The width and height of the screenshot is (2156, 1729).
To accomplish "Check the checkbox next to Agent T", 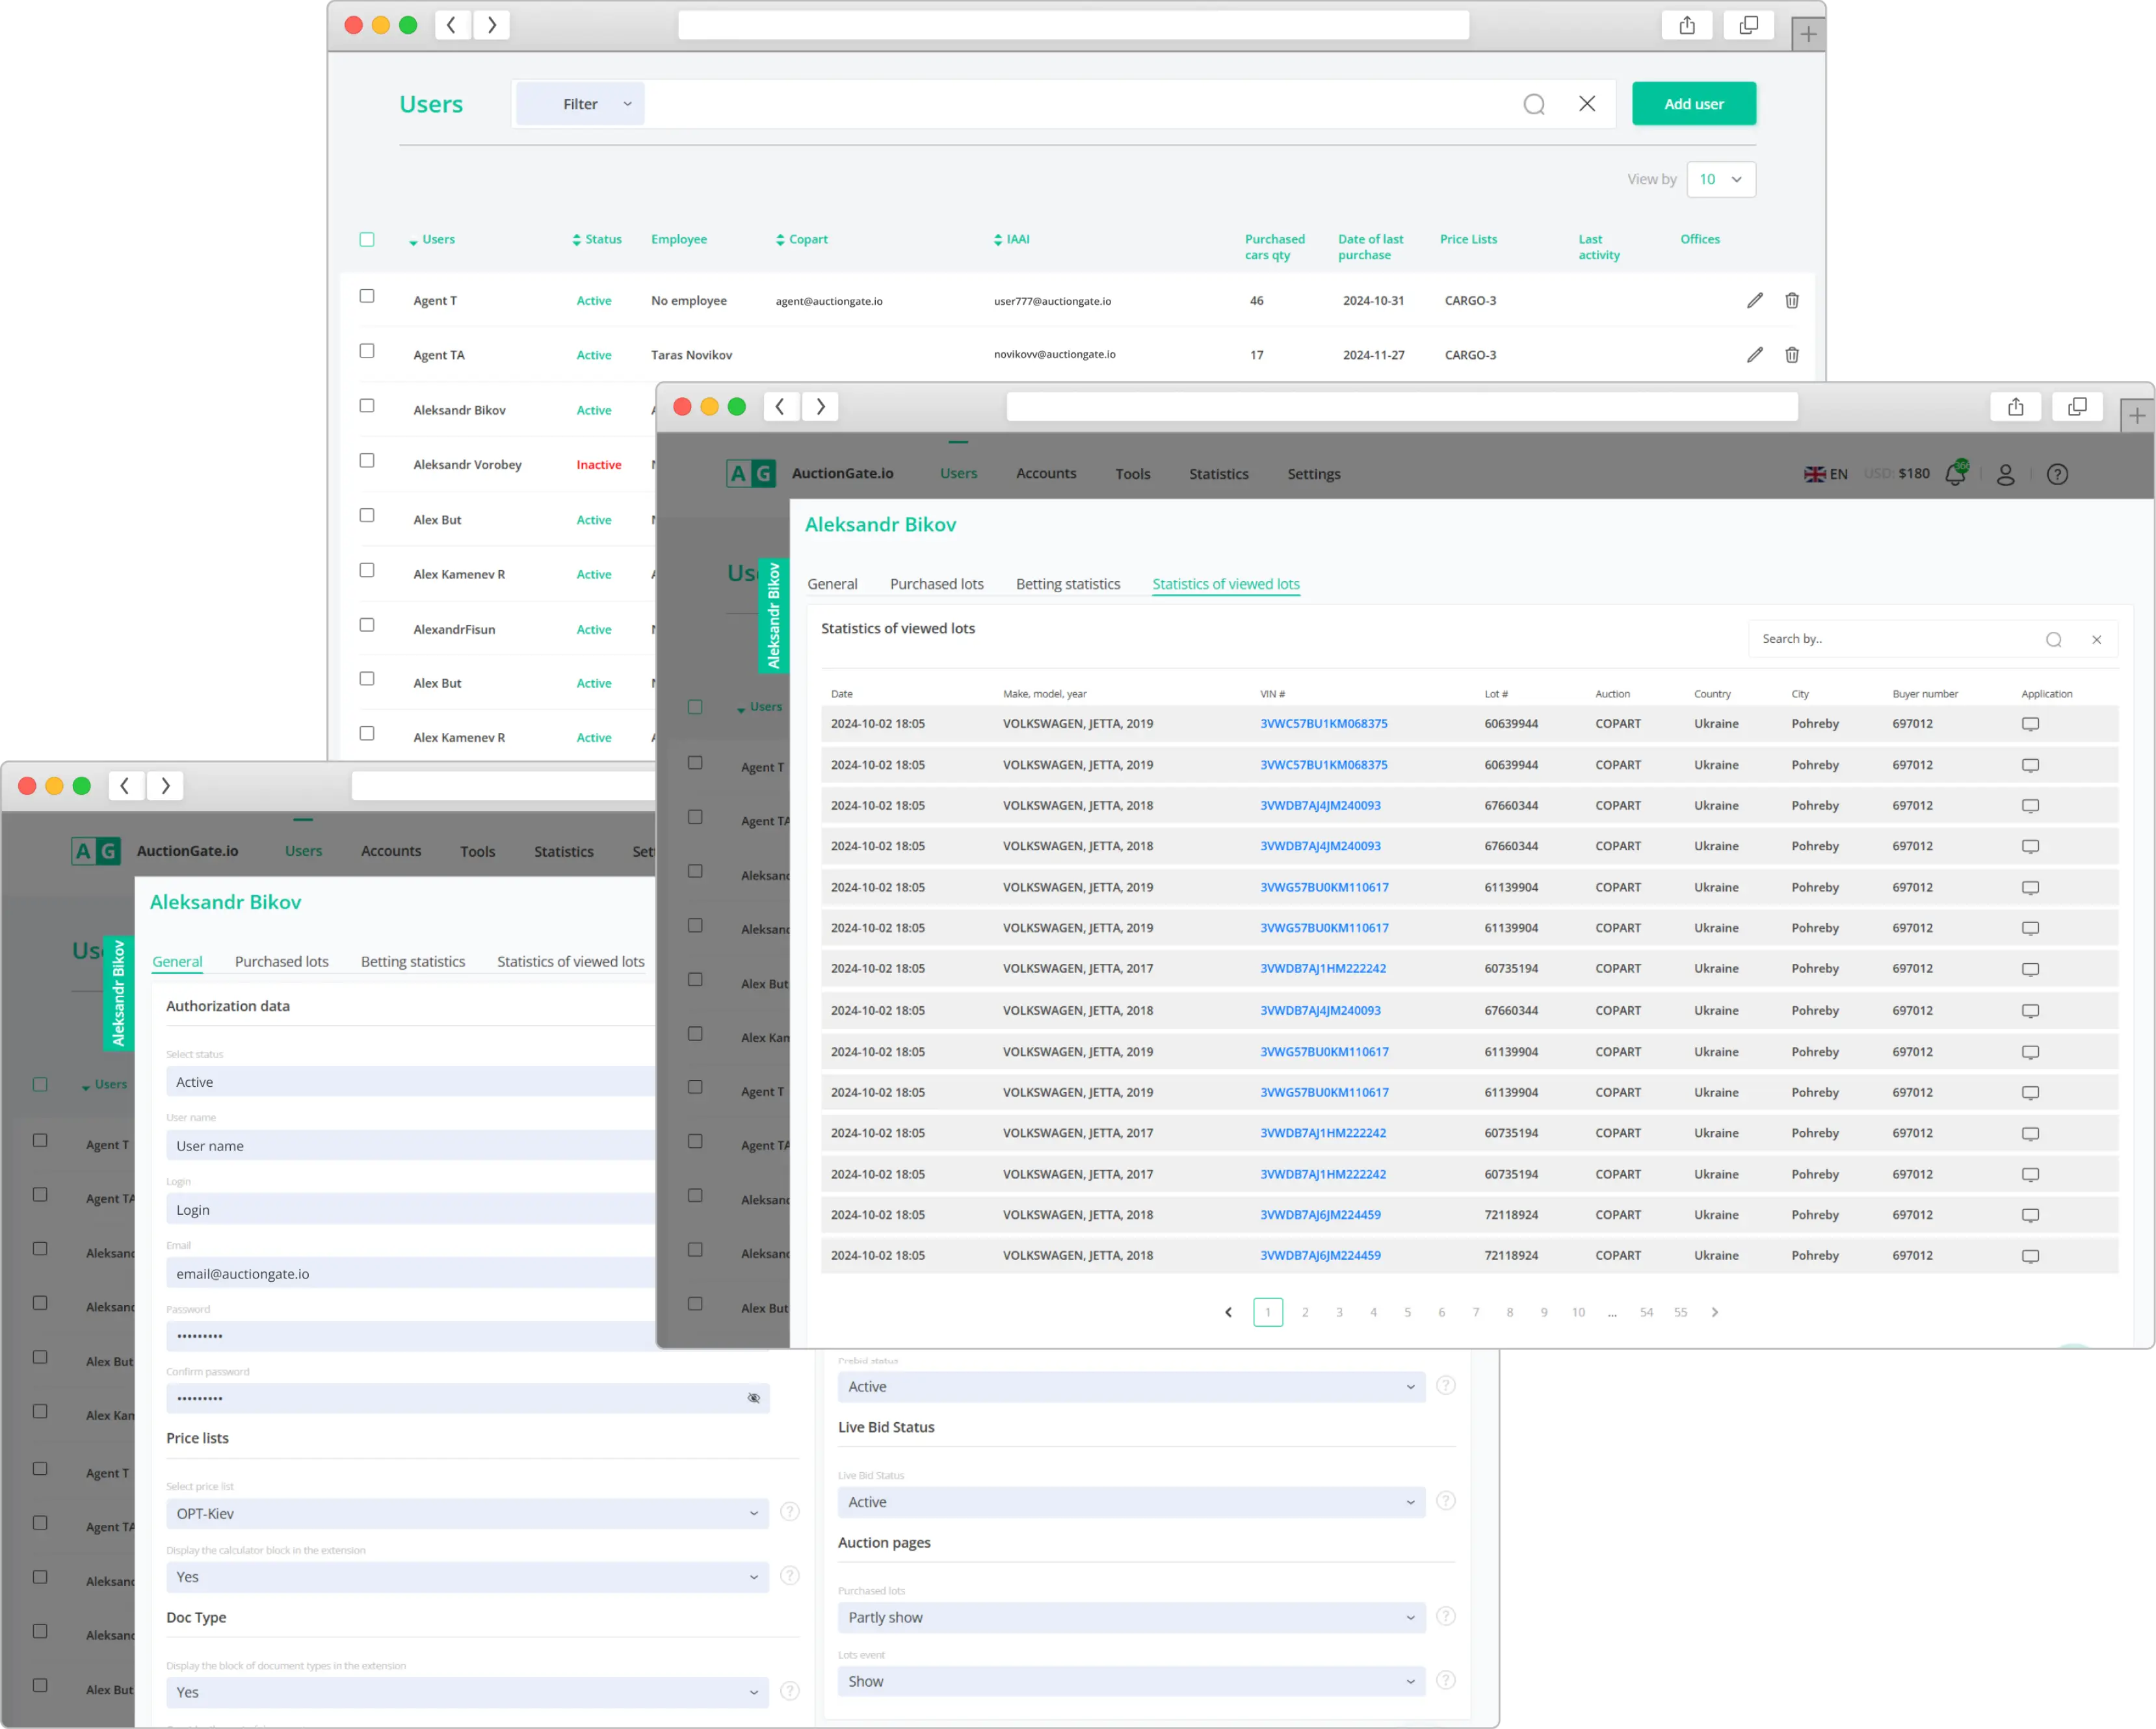I will pyautogui.click(x=367, y=296).
